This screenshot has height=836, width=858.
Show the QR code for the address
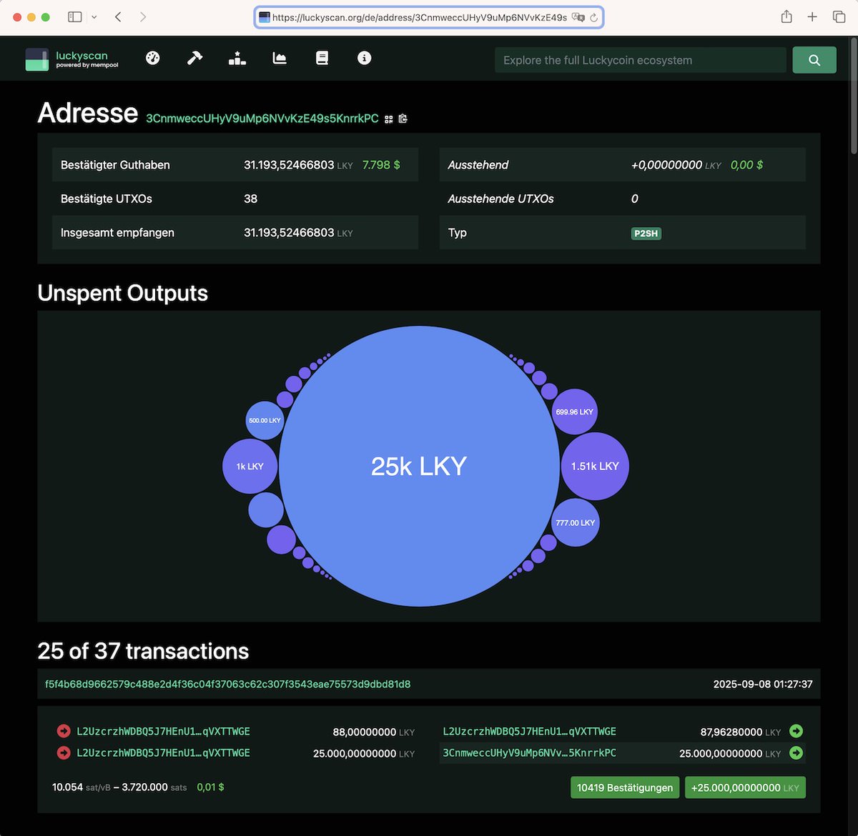388,119
